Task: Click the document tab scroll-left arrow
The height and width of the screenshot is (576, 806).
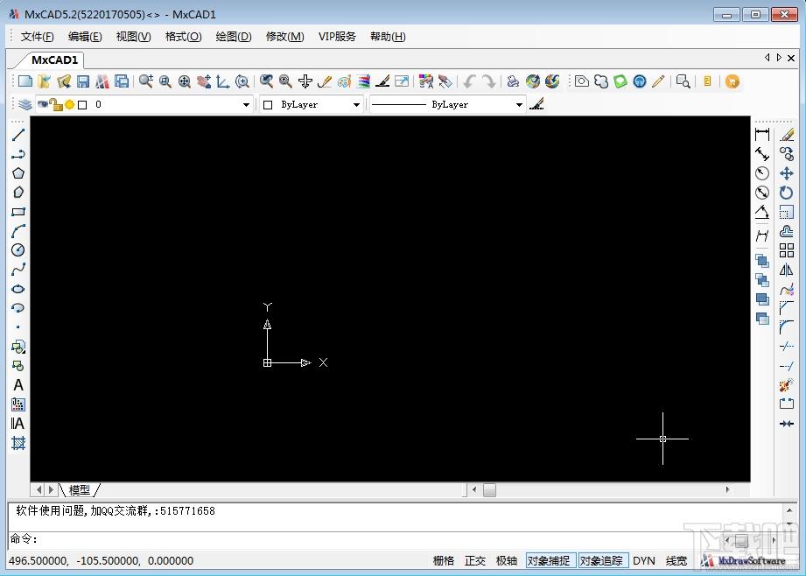Action: pyautogui.click(x=767, y=58)
